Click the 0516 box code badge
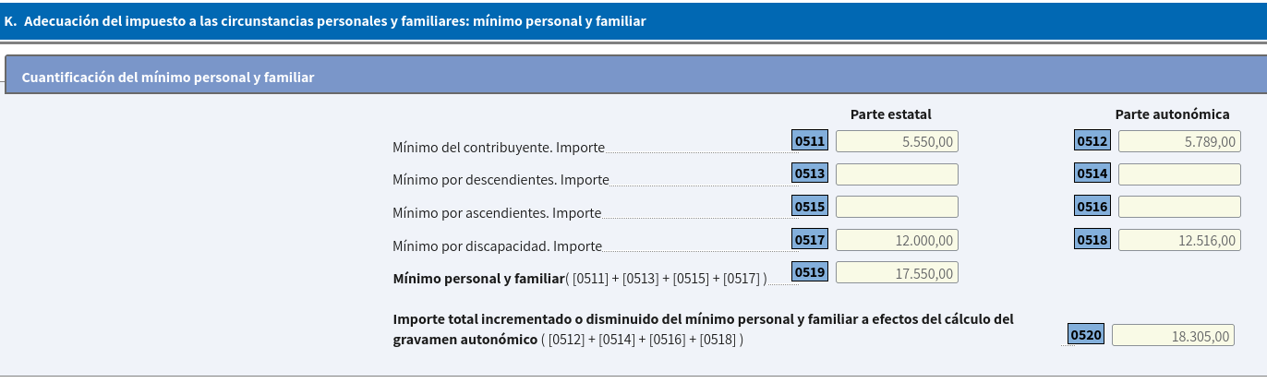 coord(1092,206)
